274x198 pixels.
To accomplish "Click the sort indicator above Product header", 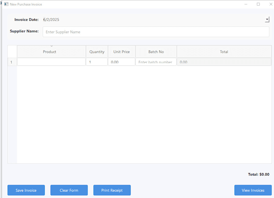I will tap(52, 46).
